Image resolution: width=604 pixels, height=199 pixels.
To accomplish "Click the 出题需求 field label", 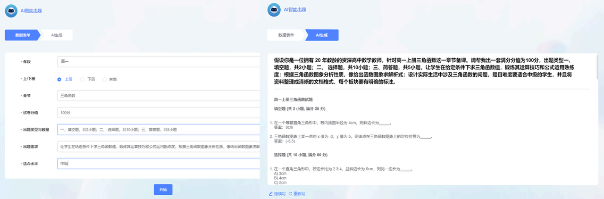I will tap(30, 147).
